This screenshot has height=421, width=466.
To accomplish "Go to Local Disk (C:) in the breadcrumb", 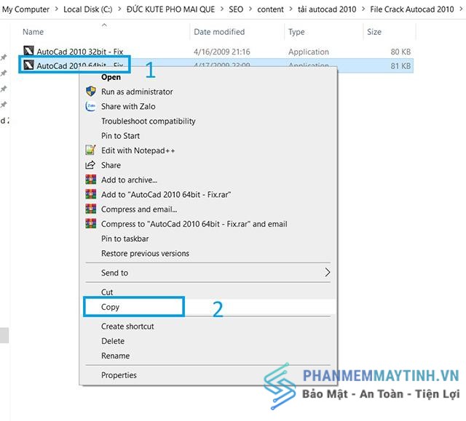I will [88, 9].
